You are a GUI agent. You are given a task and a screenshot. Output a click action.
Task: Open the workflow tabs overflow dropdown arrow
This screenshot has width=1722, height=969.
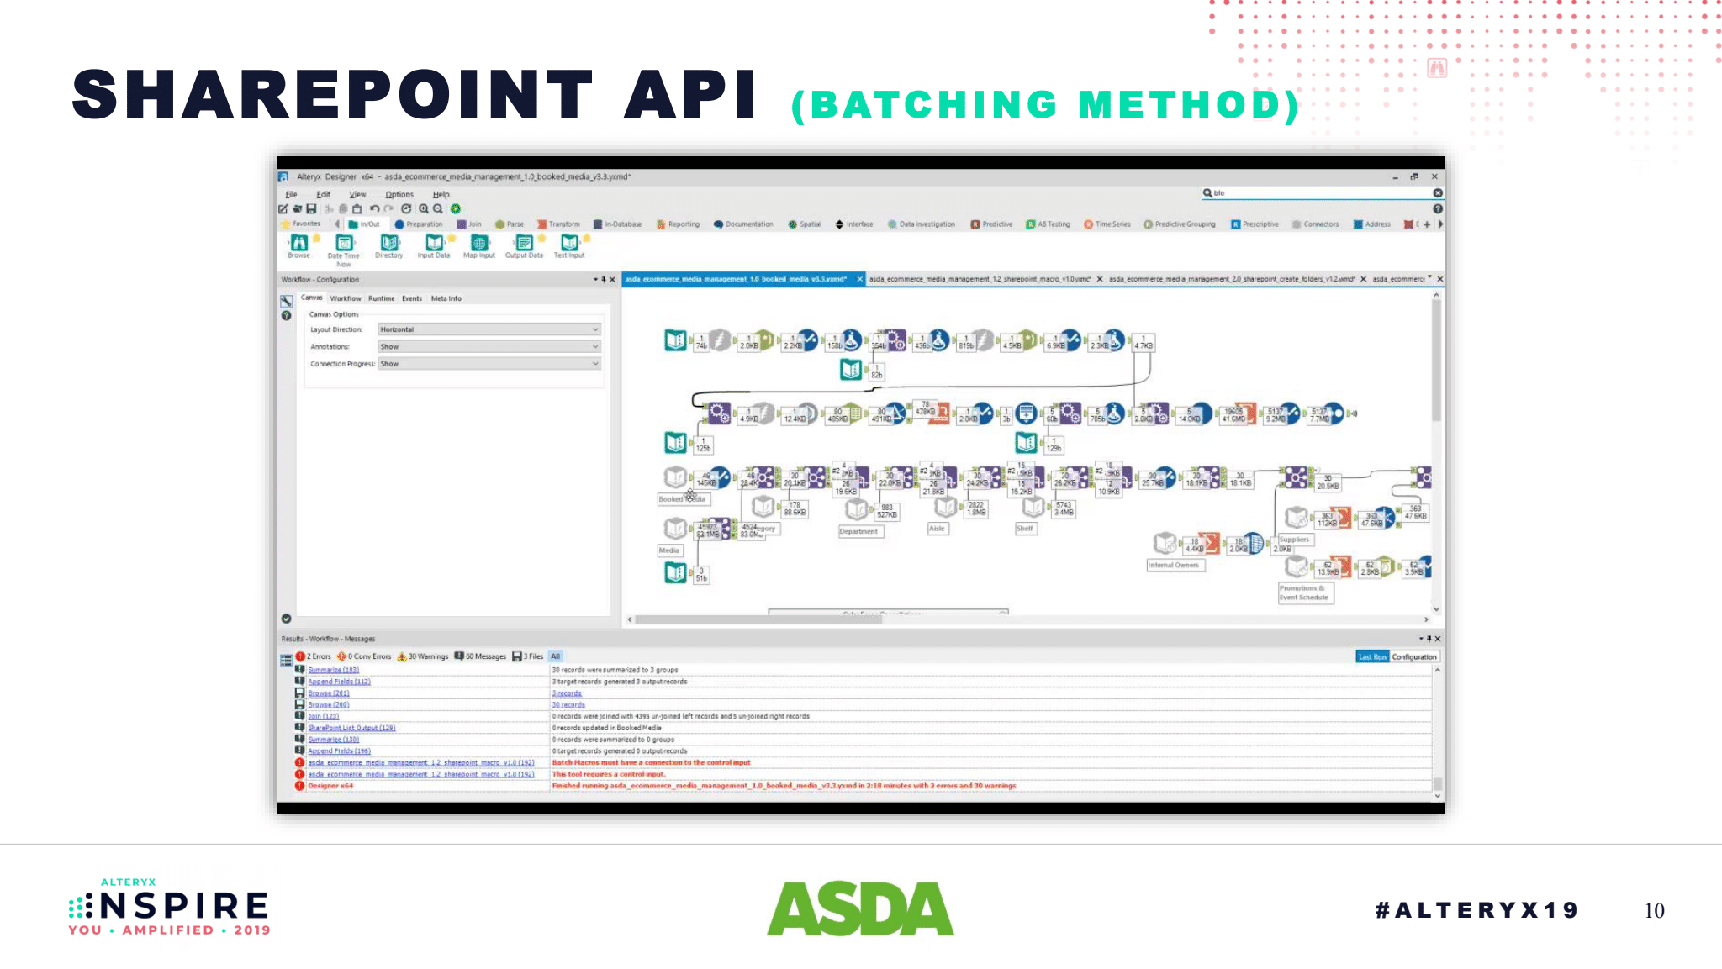(1429, 277)
